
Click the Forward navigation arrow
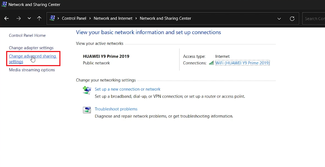(x=18, y=18)
